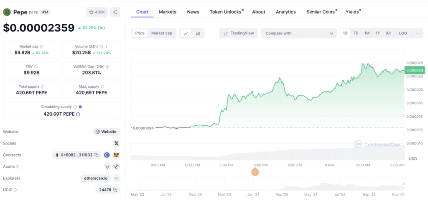Click the info icon beside FDV
This screenshot has width=428, height=203.
36,66
